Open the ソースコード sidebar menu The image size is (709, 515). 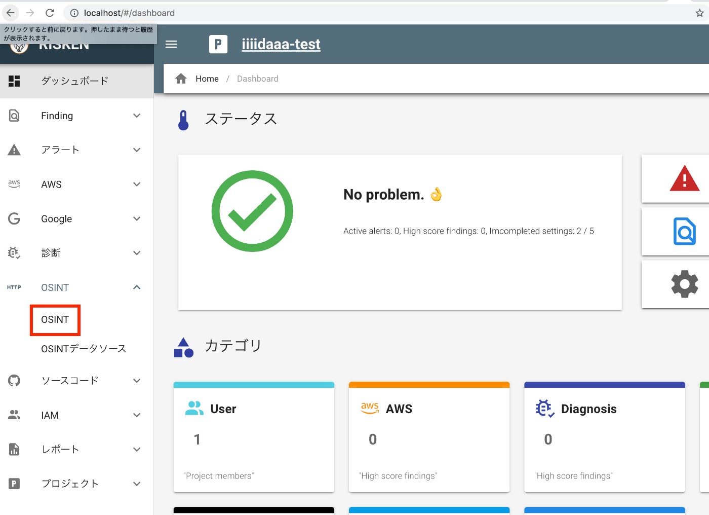tap(77, 381)
